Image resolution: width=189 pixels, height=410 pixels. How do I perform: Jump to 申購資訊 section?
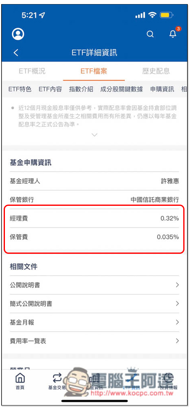pos(162,89)
